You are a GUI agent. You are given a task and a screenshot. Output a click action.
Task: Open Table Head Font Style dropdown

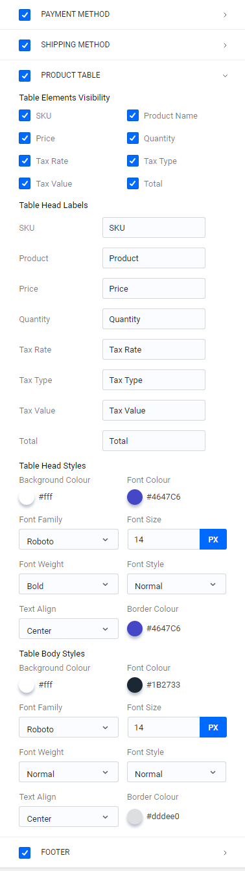pos(176,585)
